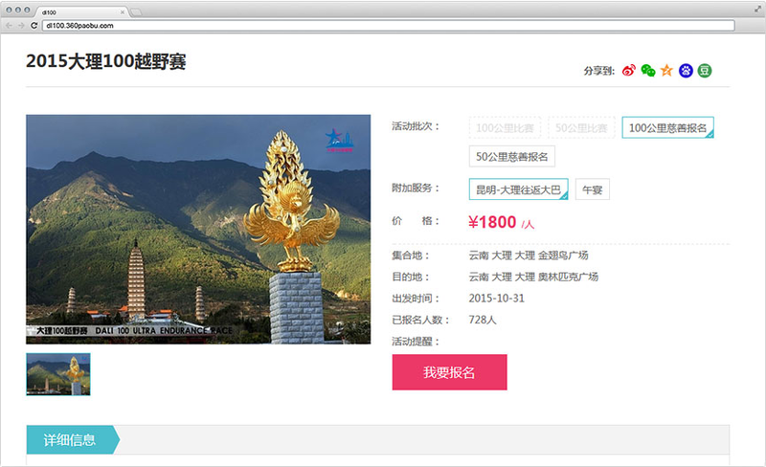Toggle the 昆明-大理往返大巴 add-on service
Image resolution: width=766 pixels, height=467 pixels.
pyautogui.click(x=518, y=189)
